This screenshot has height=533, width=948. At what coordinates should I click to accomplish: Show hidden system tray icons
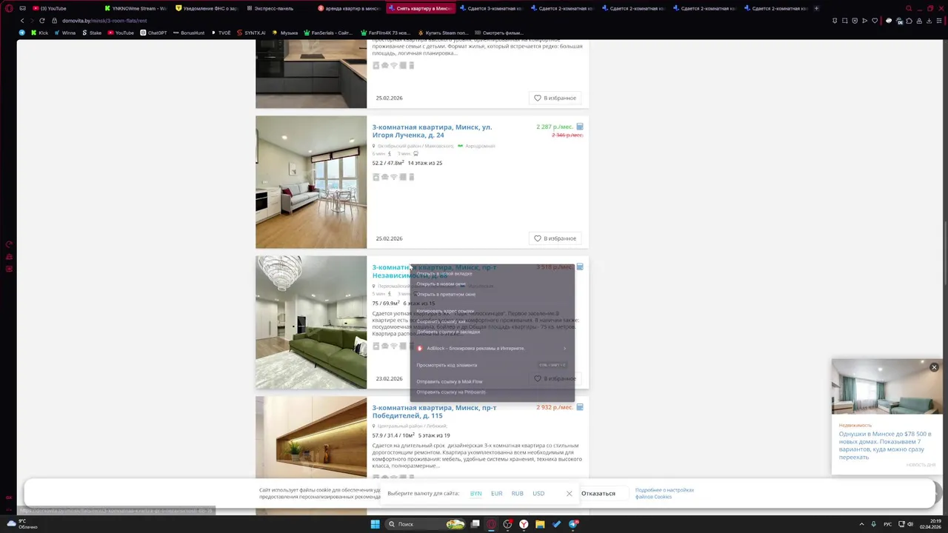pos(863,524)
